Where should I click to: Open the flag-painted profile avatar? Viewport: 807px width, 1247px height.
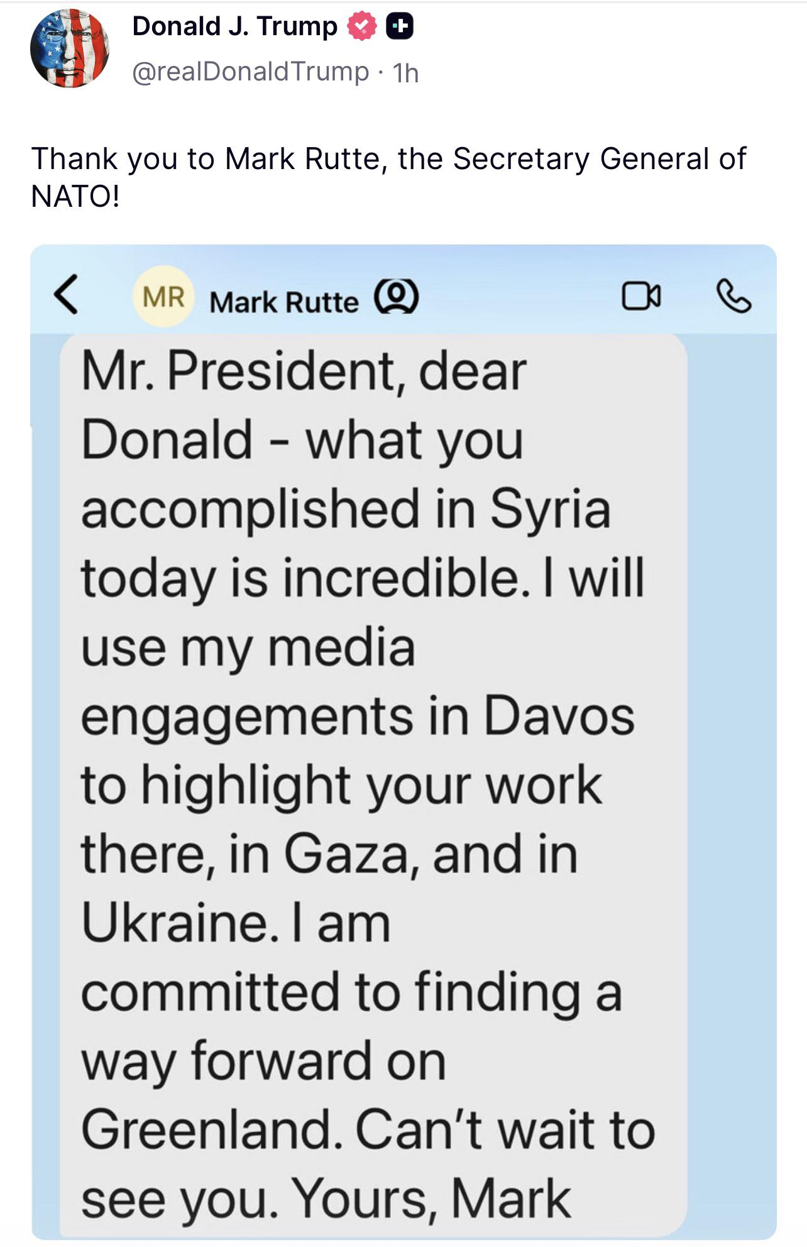tap(69, 49)
